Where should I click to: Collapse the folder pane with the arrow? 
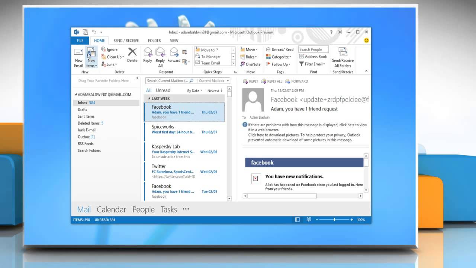click(x=137, y=78)
